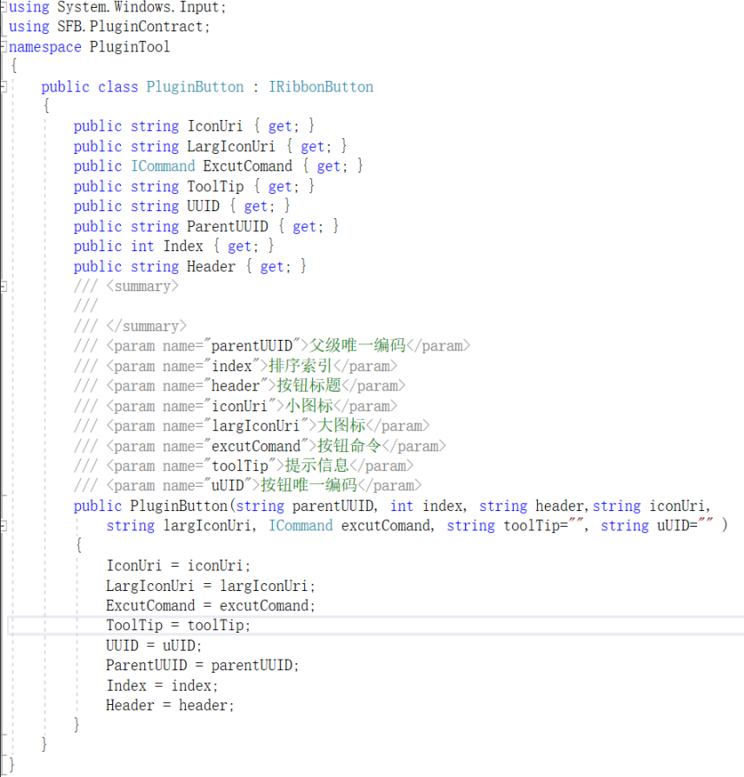The height and width of the screenshot is (777, 744).
Task: Click comment text "按钮标题"
Action: (x=309, y=386)
